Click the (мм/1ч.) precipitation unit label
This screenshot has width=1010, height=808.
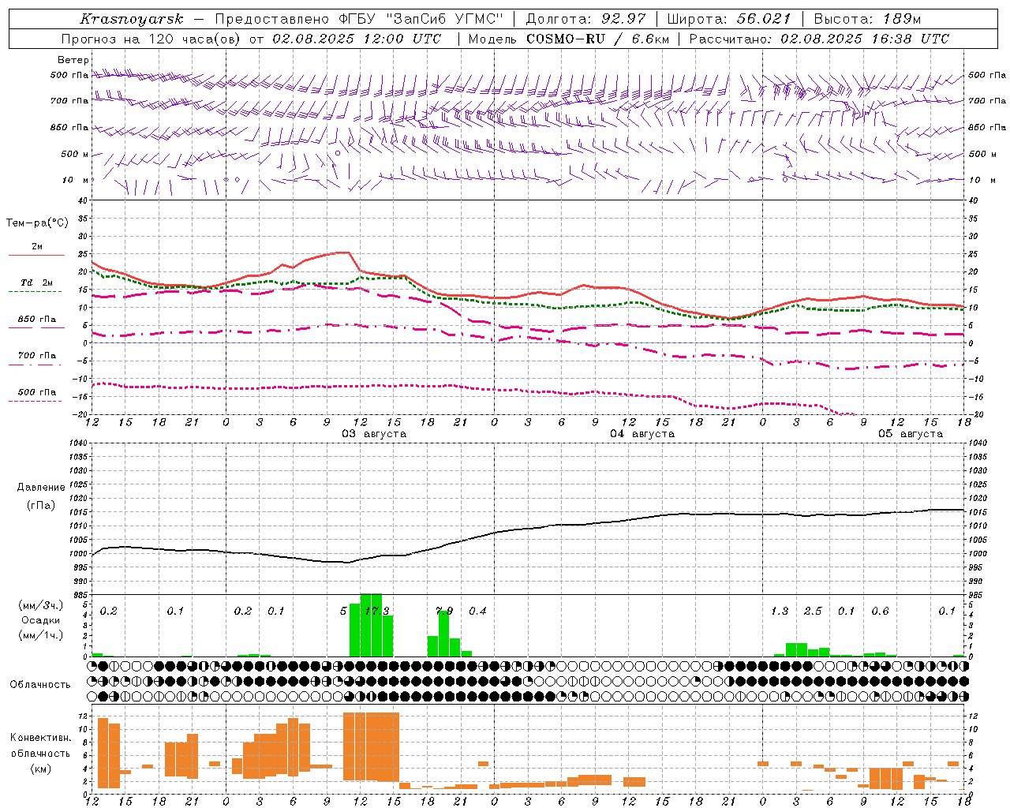click(40, 635)
